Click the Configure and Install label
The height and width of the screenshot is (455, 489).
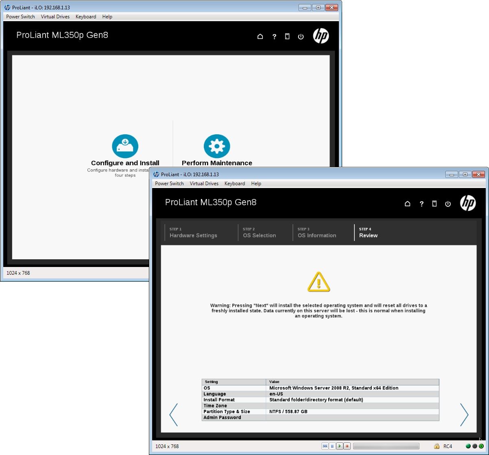pyautogui.click(x=125, y=163)
